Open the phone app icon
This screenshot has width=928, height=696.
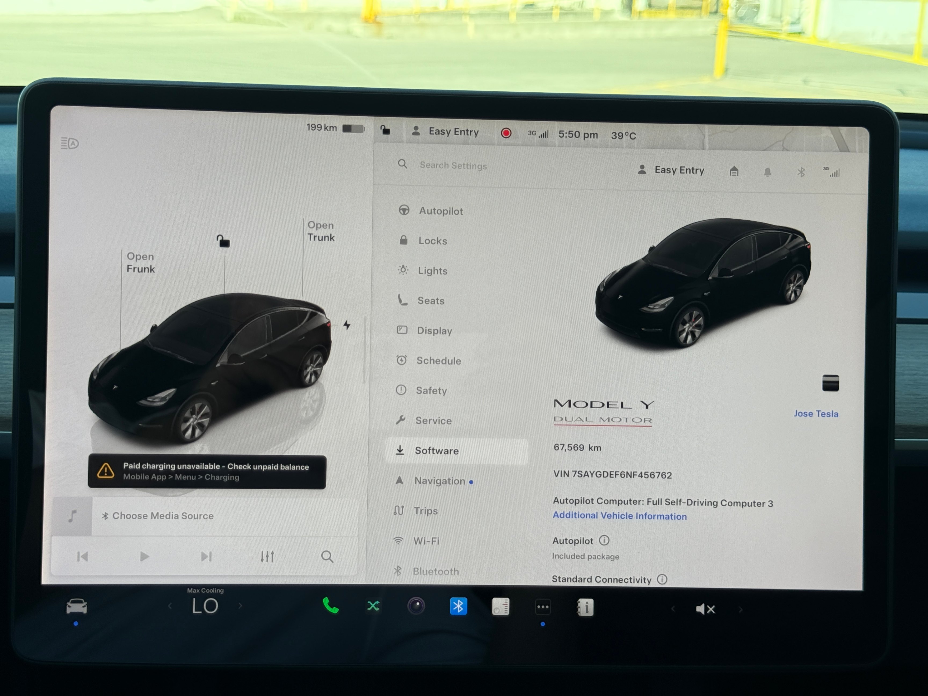331,606
